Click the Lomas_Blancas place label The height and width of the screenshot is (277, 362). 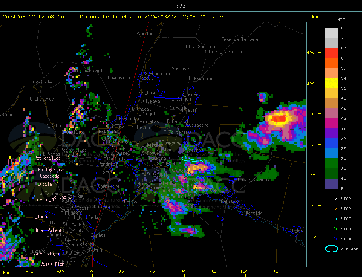(x=253, y=180)
